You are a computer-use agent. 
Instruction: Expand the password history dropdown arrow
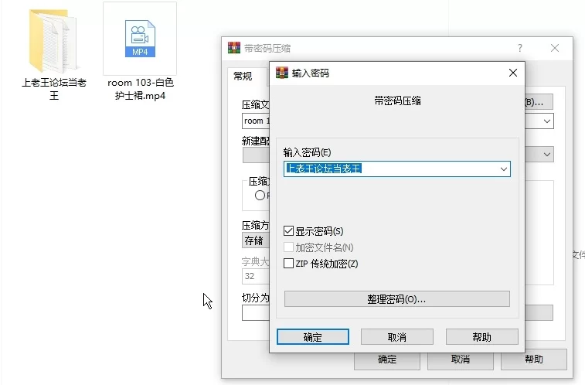tap(504, 169)
